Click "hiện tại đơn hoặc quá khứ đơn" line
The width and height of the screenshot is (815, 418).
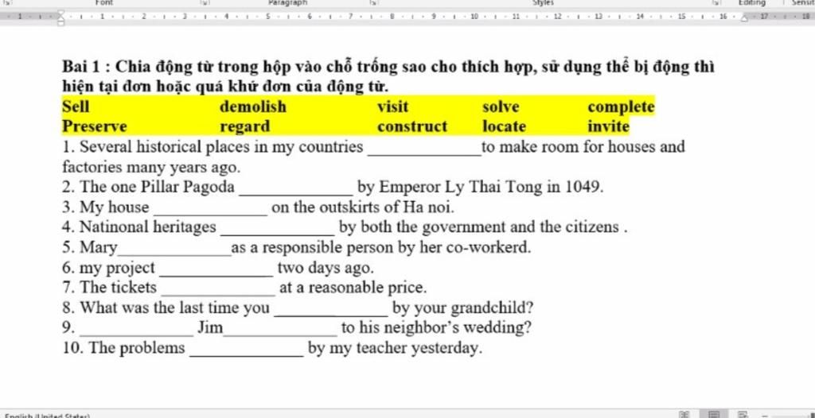pyautogui.click(x=225, y=85)
